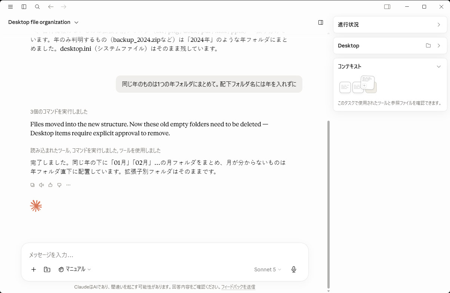Screen dimensions: 450x293
Task: Click the このタスクで使用されたツール description text
Action: pyautogui.click(x=390, y=103)
